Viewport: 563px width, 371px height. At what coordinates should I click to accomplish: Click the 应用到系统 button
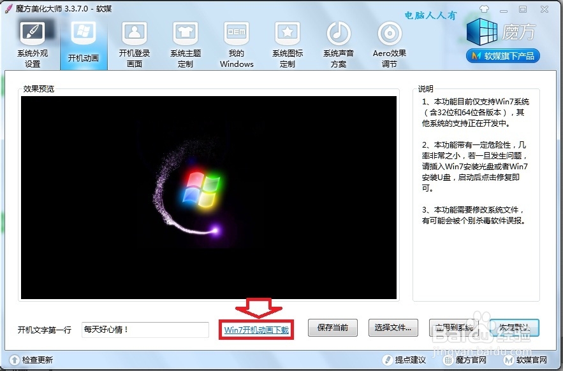click(x=454, y=328)
